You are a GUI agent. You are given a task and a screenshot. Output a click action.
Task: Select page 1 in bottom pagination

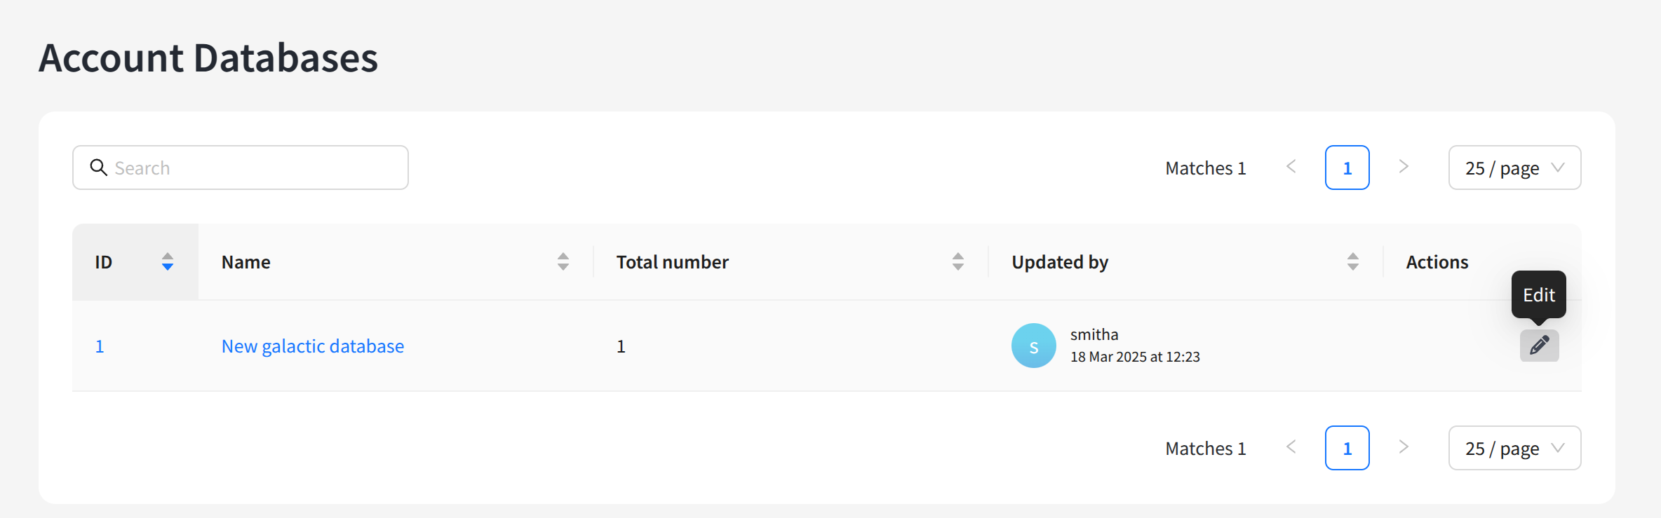click(1347, 448)
